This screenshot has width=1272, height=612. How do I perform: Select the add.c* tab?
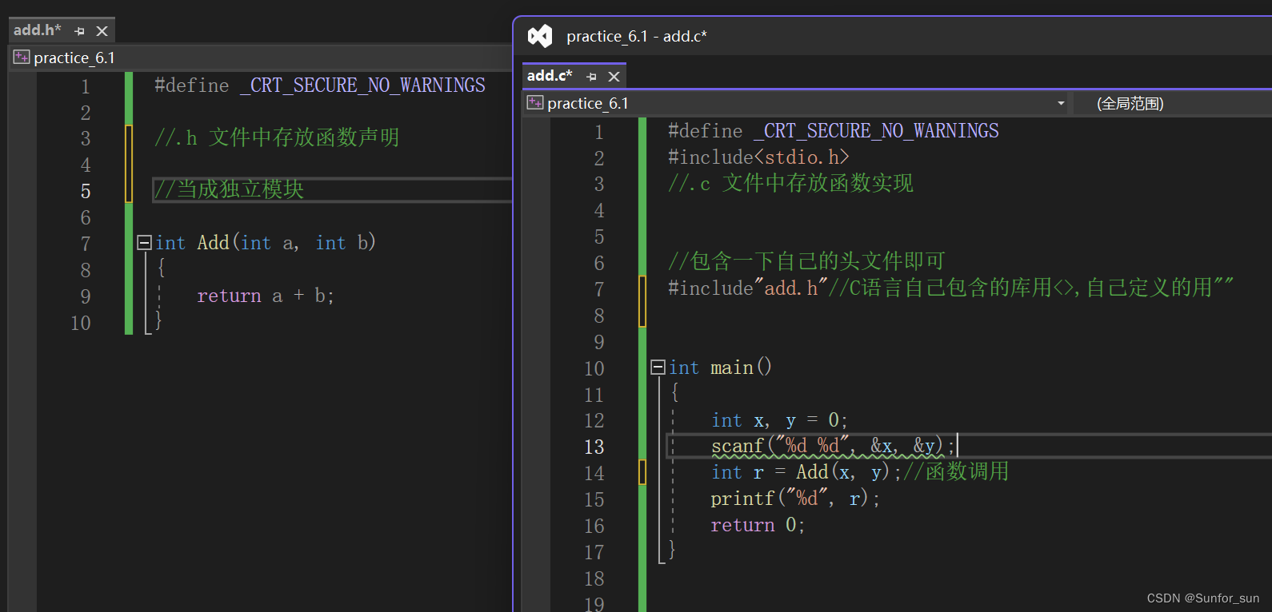coord(550,76)
